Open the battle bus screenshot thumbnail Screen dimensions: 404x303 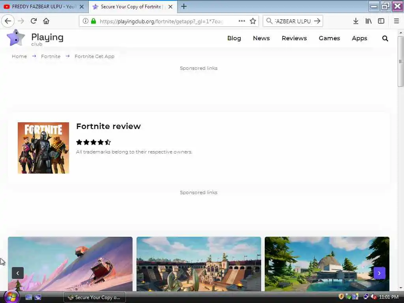[70, 264]
